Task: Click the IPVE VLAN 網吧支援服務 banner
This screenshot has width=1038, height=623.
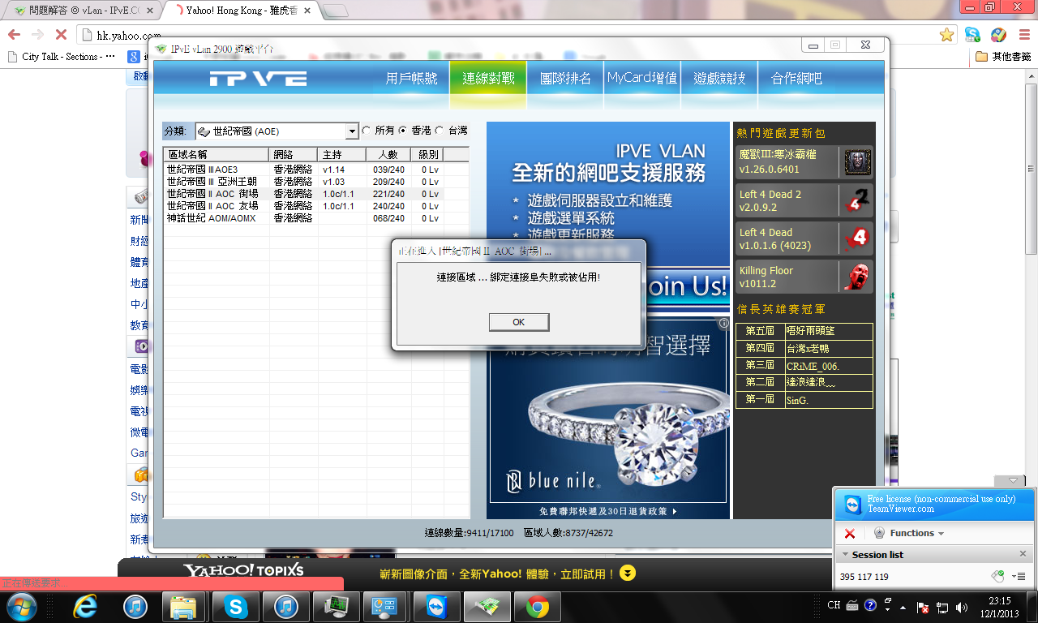Action: pyautogui.click(x=608, y=217)
